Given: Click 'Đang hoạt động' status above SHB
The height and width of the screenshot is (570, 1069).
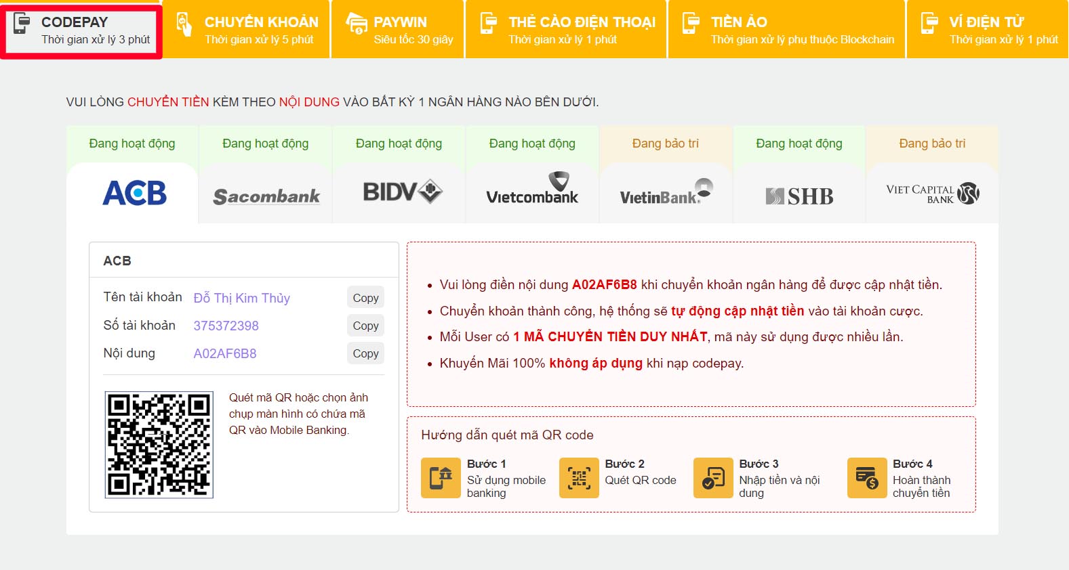Looking at the screenshot, I should click(799, 144).
